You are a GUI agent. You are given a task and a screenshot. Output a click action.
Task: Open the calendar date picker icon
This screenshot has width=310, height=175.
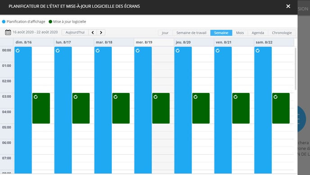coord(8,32)
